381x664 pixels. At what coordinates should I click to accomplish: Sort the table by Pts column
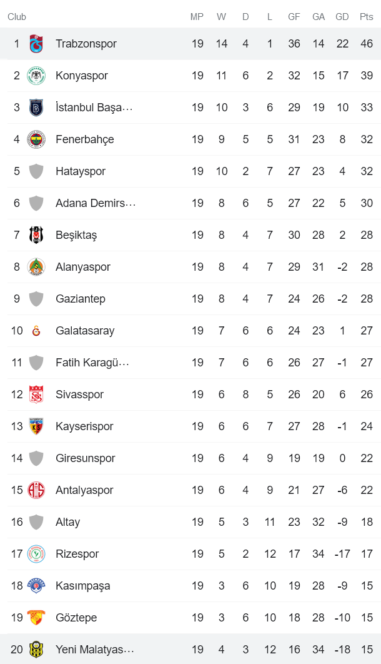(x=367, y=17)
